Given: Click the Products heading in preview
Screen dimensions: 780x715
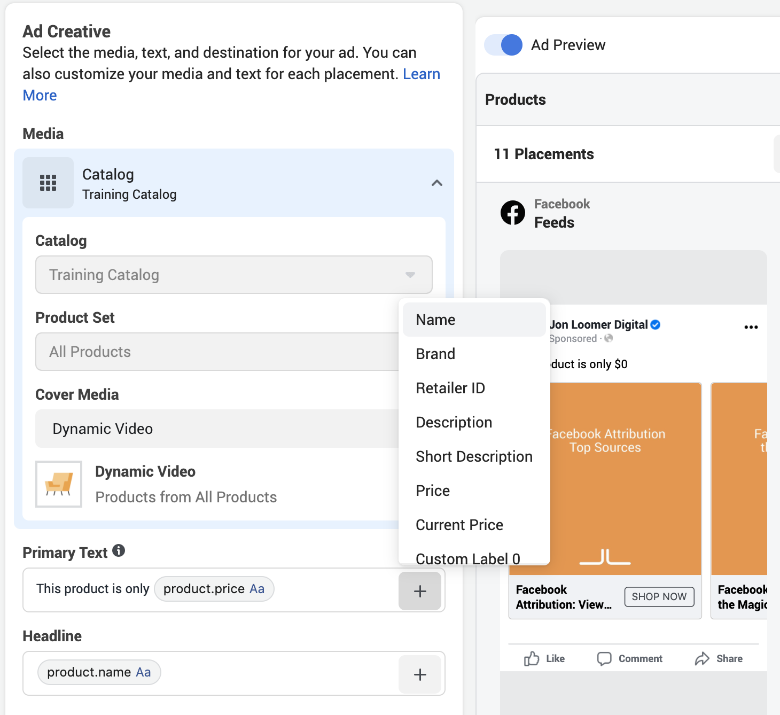Looking at the screenshot, I should (x=516, y=99).
